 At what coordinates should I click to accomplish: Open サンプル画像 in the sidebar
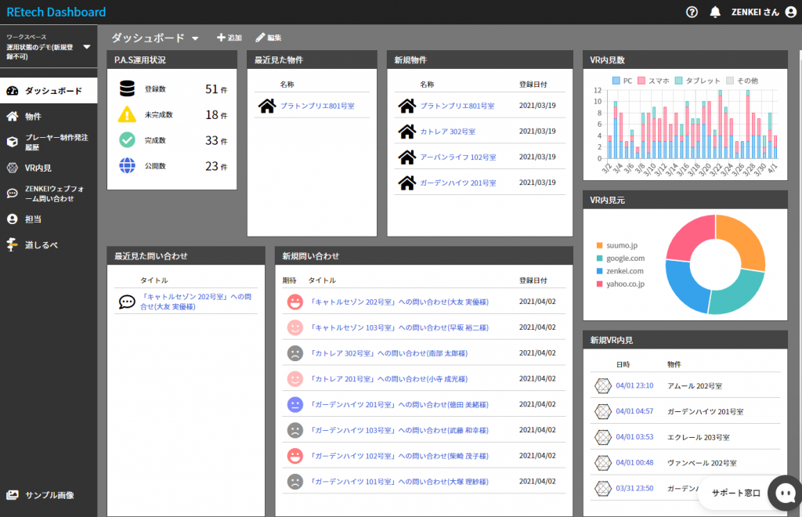(x=49, y=494)
